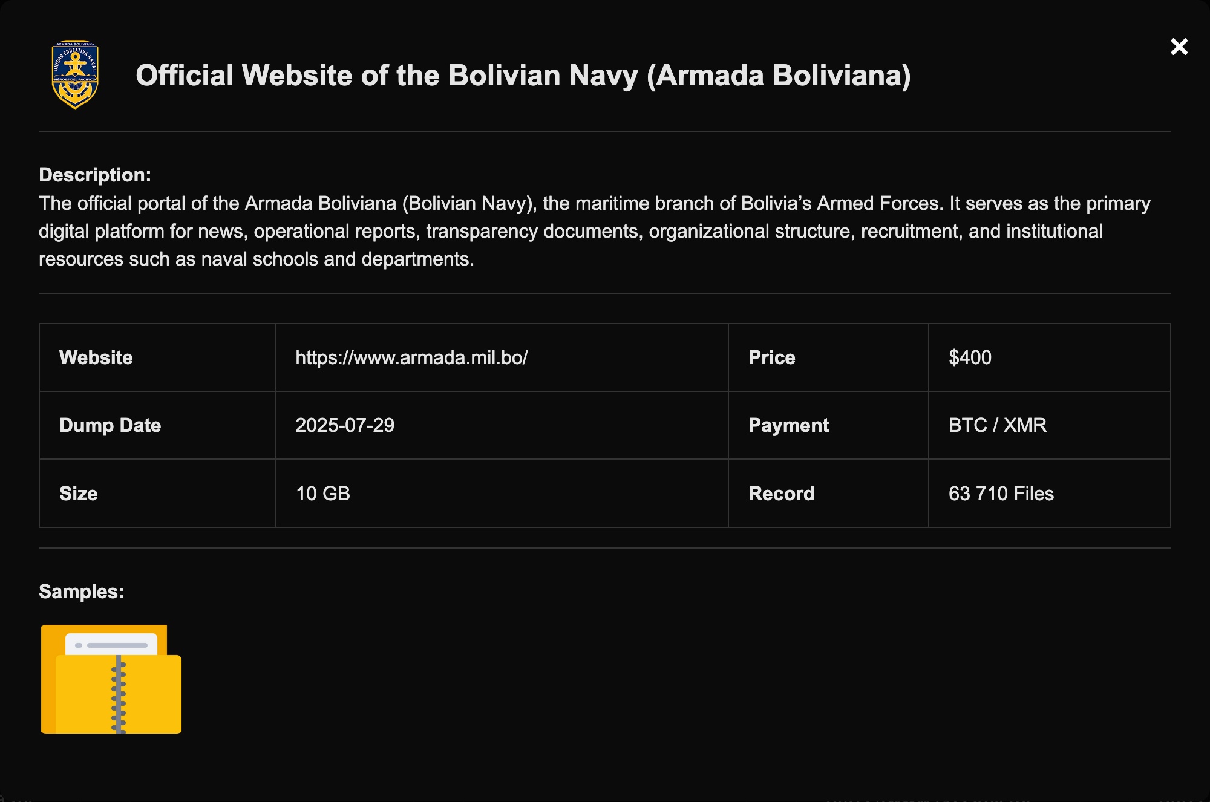Select the Price label cell

[771, 357]
